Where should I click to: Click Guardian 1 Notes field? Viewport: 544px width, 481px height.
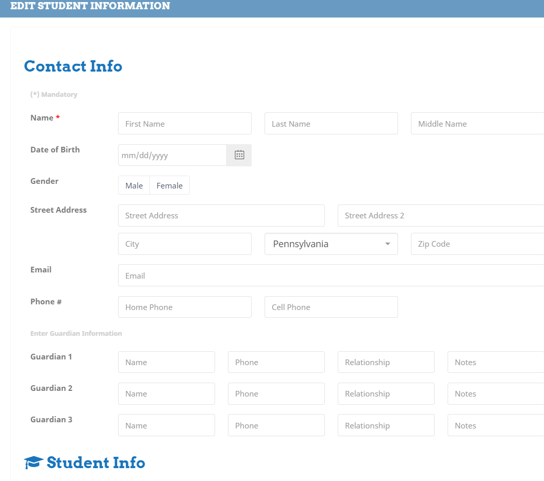[495, 362]
